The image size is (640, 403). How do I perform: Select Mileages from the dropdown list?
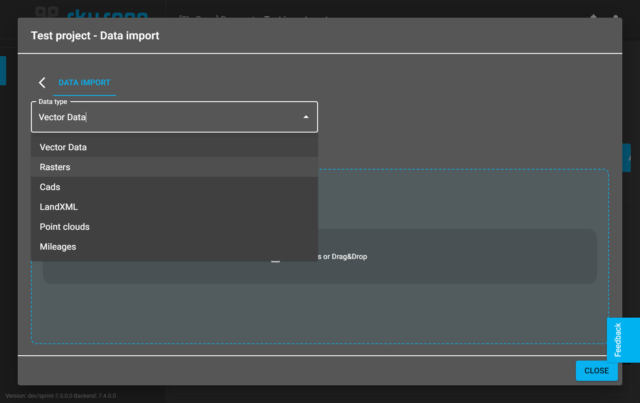tap(174, 247)
